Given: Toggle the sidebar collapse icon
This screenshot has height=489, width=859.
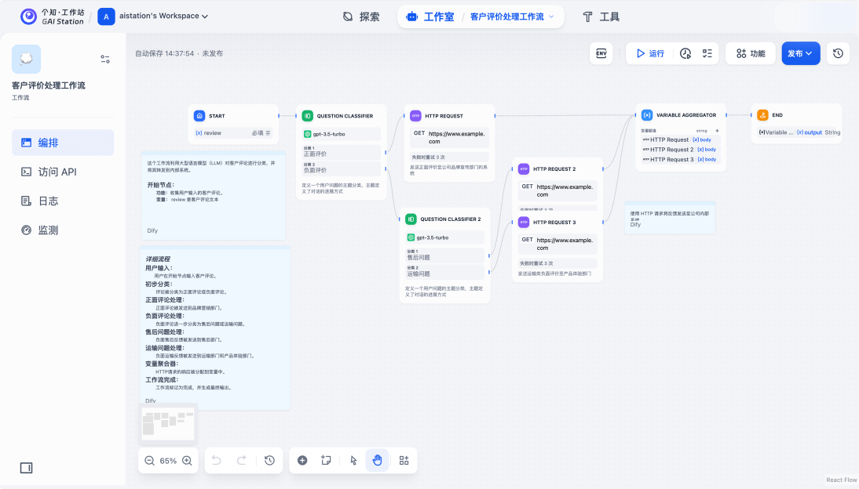Looking at the screenshot, I should tap(26, 468).
